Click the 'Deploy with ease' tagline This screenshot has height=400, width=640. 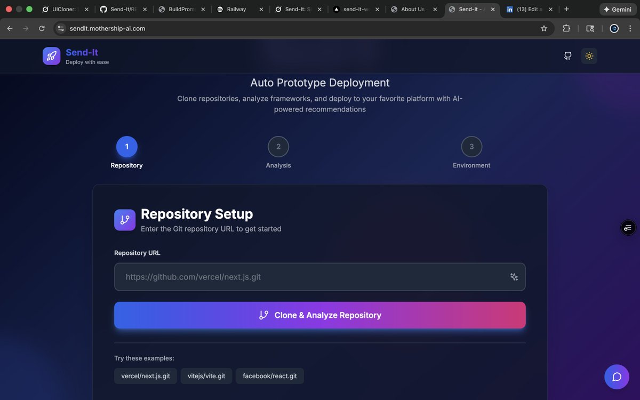(87, 62)
